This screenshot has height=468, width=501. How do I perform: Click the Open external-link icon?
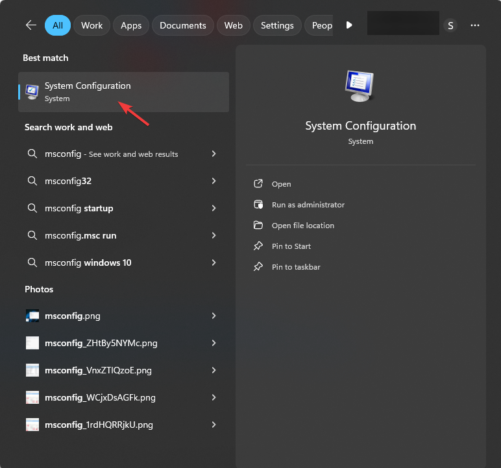[258, 183]
